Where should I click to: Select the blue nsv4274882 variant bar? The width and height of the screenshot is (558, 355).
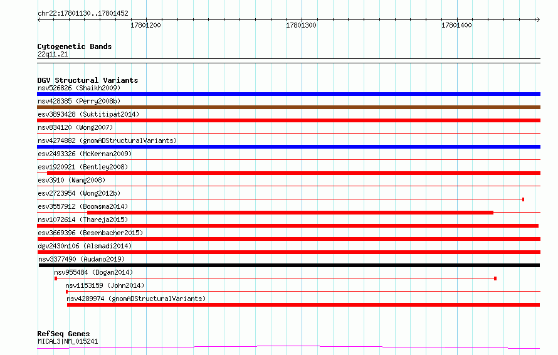(x=288, y=147)
